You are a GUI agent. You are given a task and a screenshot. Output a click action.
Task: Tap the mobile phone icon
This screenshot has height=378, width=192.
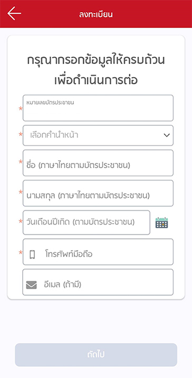click(32, 254)
